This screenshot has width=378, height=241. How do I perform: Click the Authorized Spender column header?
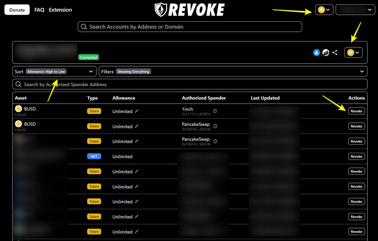204,98
